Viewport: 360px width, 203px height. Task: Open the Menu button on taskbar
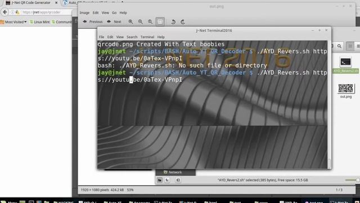pyautogui.click(x=9, y=202)
